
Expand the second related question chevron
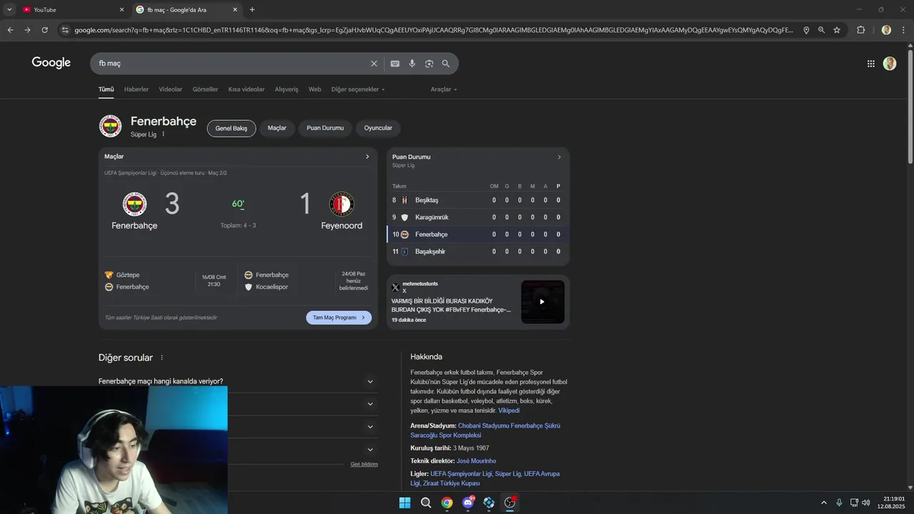click(370, 404)
